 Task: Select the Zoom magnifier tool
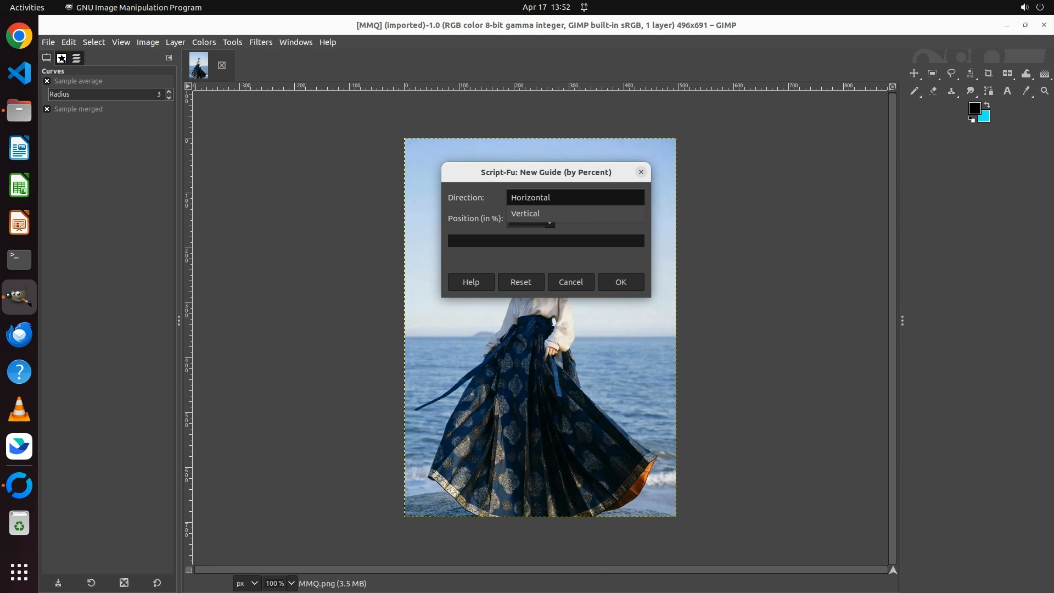1045,91
